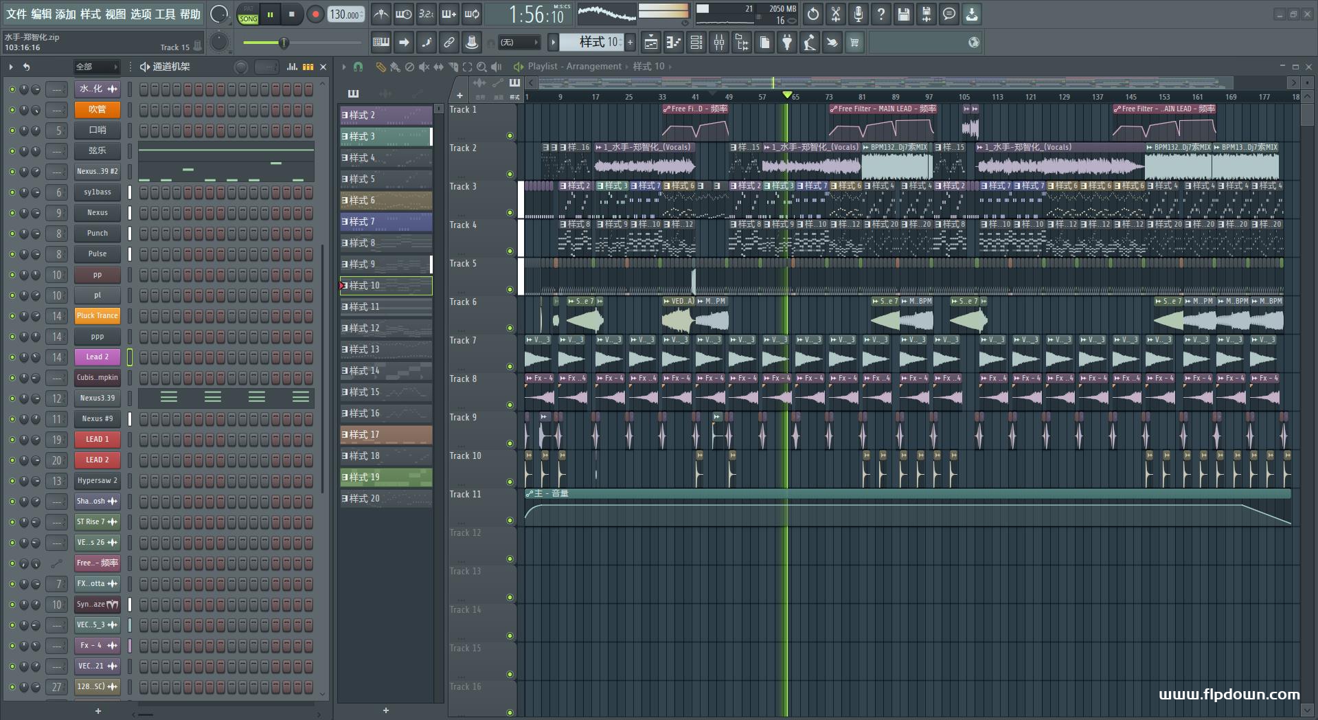
Task: Select 样式 19 in pattern picker
Action: [x=386, y=477]
